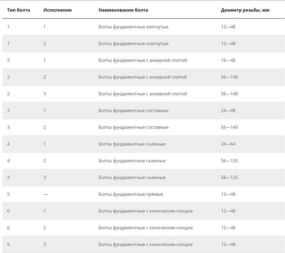Select bolt name for type 6, execution 3
Image resolution: width=285 pixels, height=253 pixels.
pyautogui.click(x=145, y=244)
